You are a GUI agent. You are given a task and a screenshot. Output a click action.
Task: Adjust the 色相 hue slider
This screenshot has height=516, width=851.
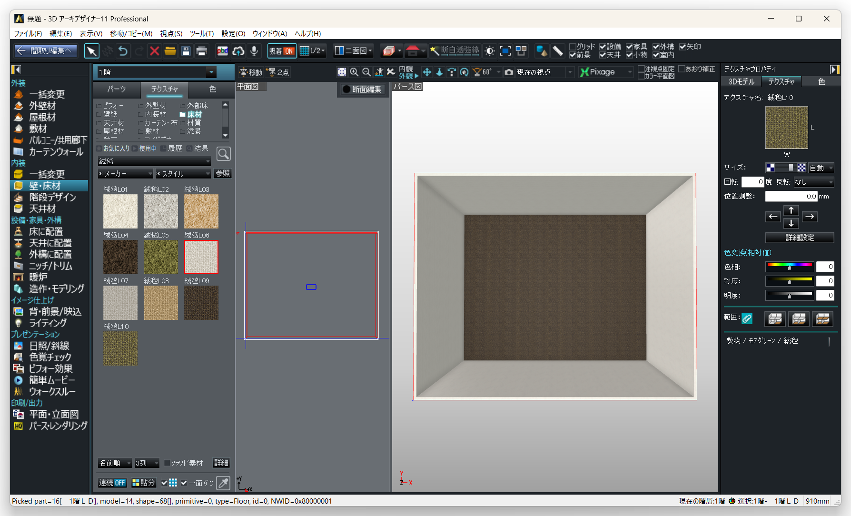click(789, 267)
